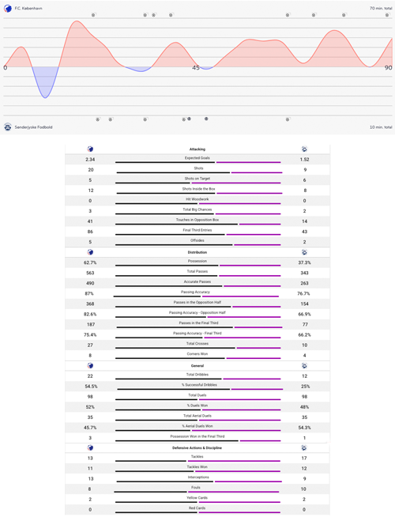The image size is (395, 517).
Task: Click the 90 minute label on the chart
Action: pos(389,68)
